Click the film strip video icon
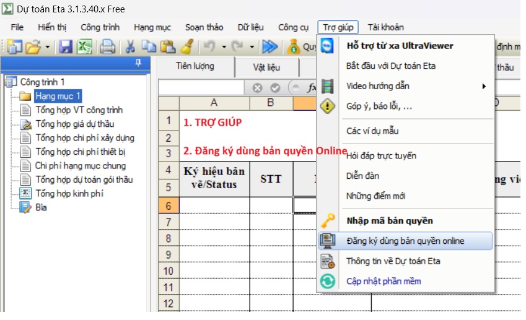Image resolution: width=526 pixels, height=320 pixels. pyautogui.click(x=327, y=86)
